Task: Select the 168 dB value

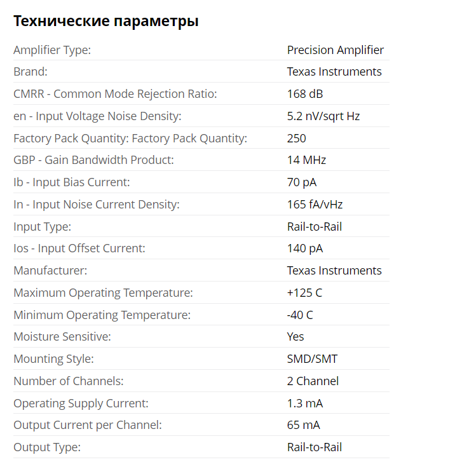Action: click(305, 94)
